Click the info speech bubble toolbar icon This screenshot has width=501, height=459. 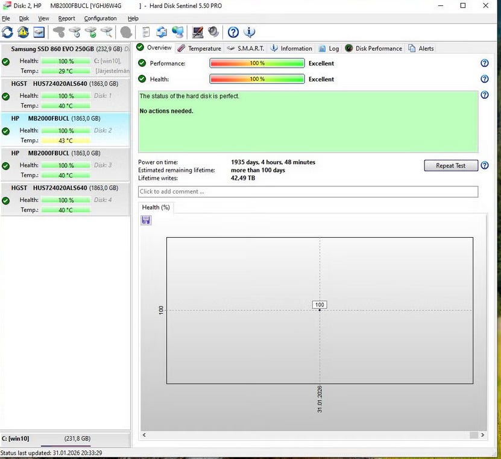tap(249, 32)
